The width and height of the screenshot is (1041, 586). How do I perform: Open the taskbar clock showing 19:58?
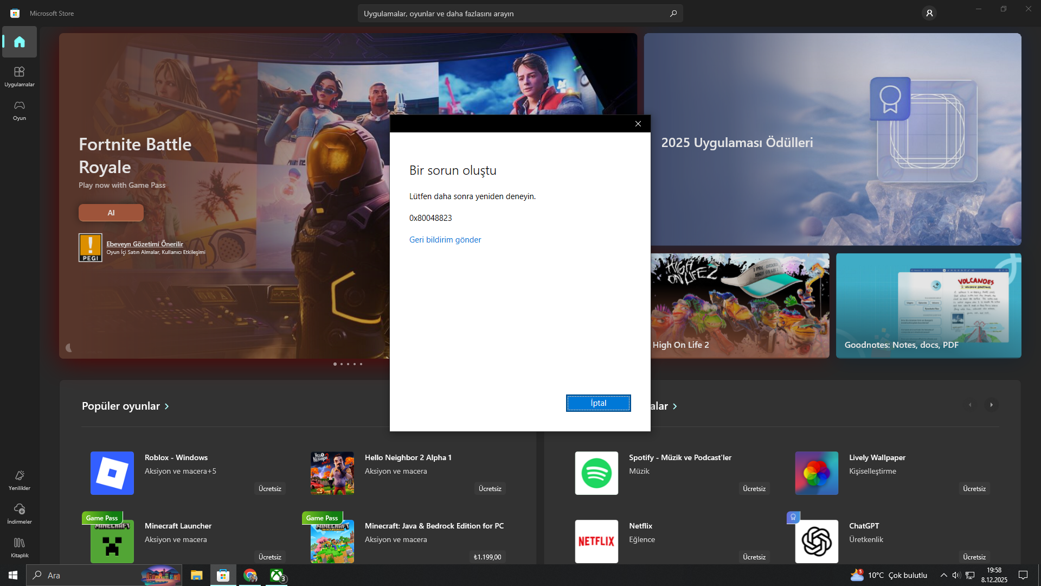pos(994,575)
